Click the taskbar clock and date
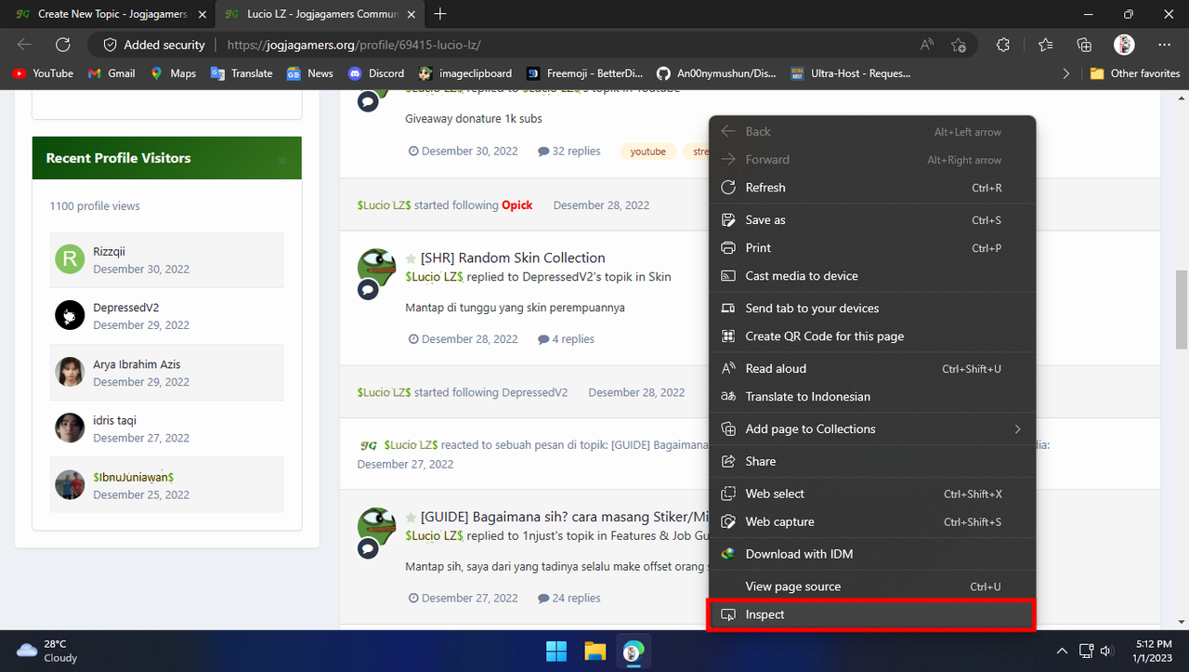This screenshot has width=1189, height=672. point(1153,651)
